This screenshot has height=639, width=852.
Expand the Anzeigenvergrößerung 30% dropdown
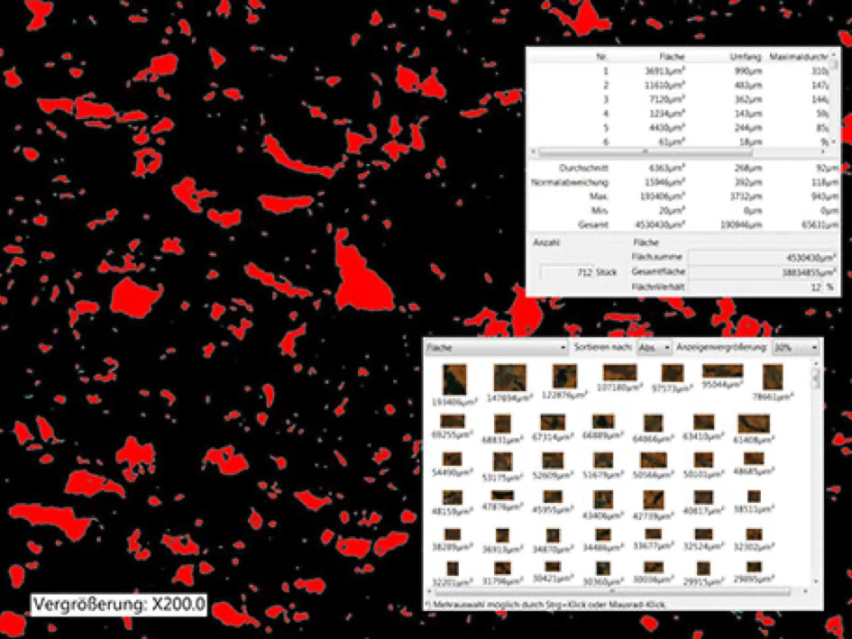pos(795,347)
